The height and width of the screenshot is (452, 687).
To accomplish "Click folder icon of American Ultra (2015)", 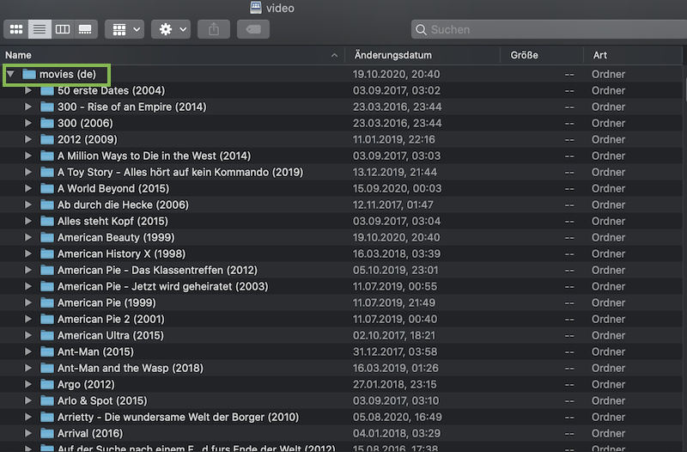I will point(47,335).
